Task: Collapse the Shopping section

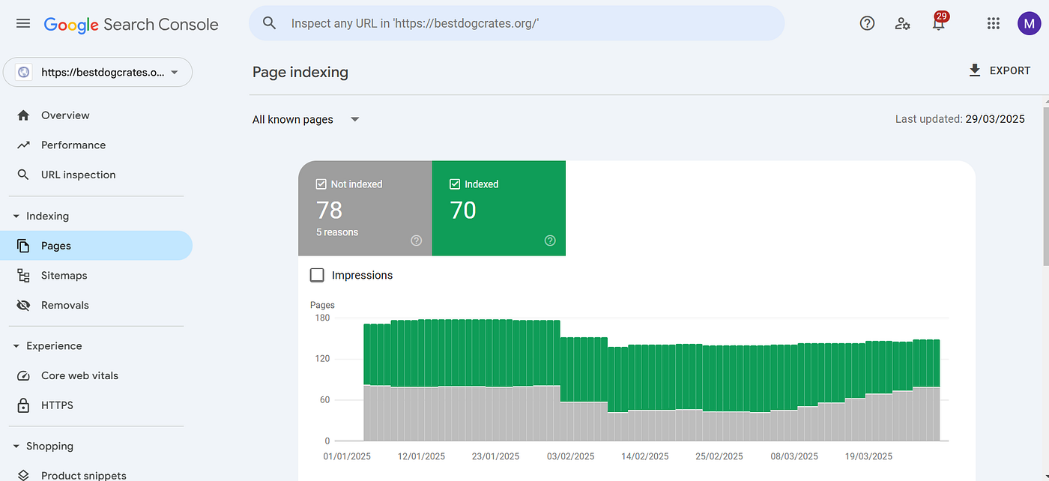Action: pos(16,447)
